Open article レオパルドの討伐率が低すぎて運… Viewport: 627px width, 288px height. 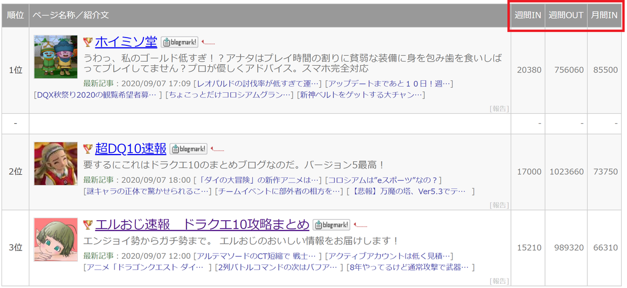tap(258, 83)
